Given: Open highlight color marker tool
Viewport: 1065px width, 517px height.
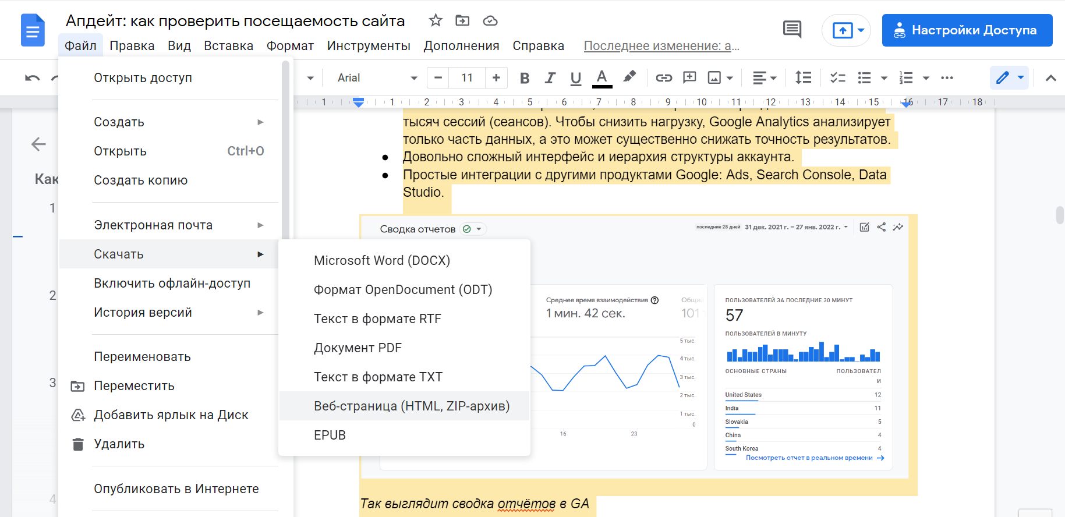Looking at the screenshot, I should tap(629, 77).
